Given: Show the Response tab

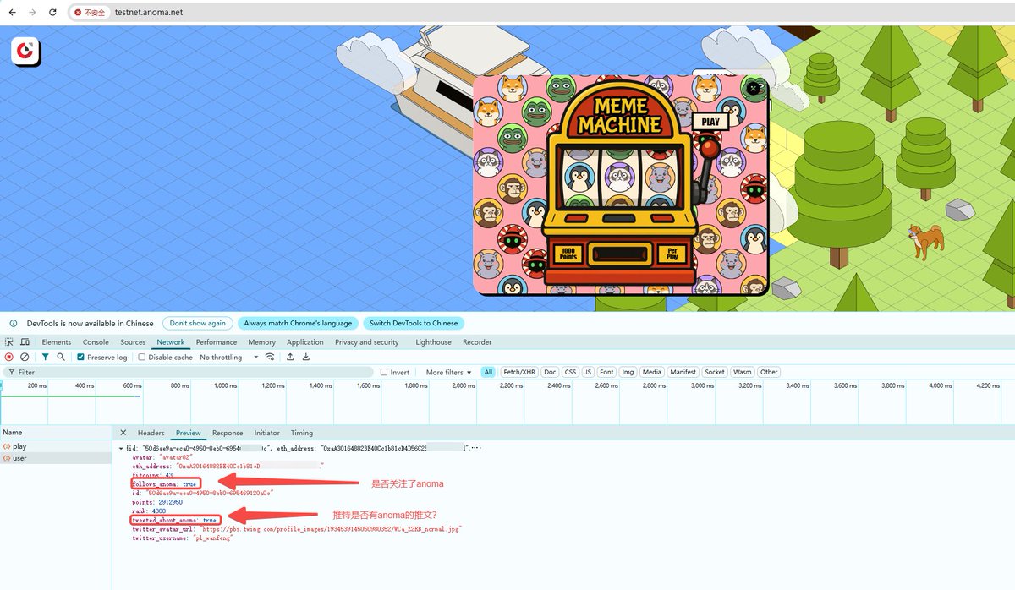Looking at the screenshot, I should coord(228,433).
